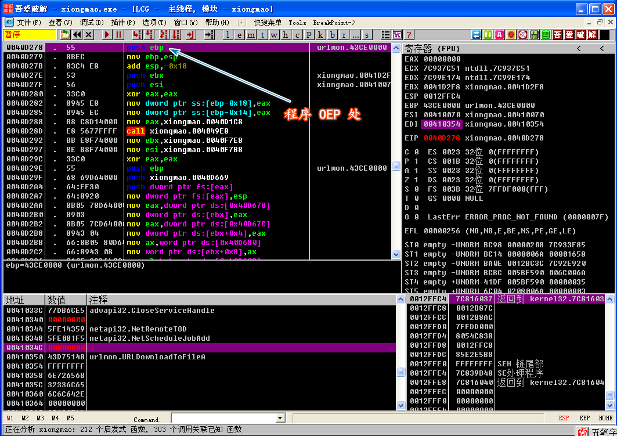Click the target bullseye plugin icon

[522, 35]
